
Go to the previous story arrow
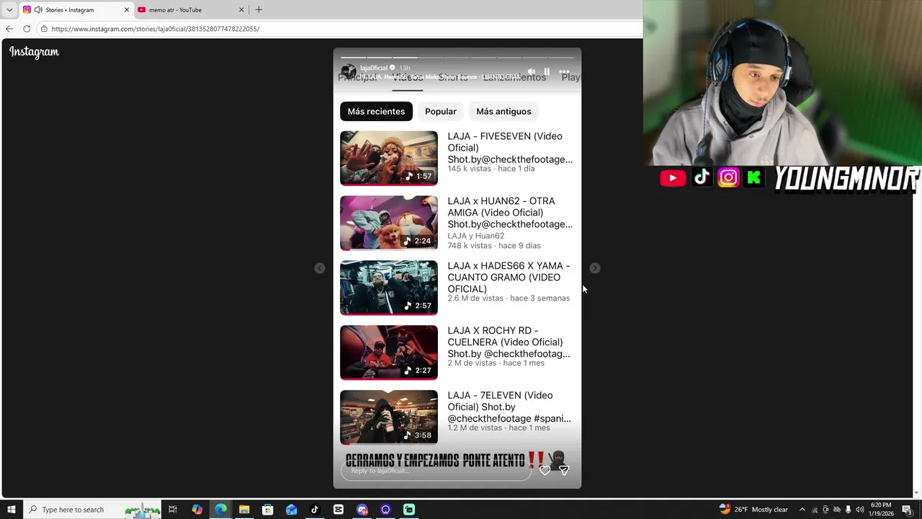[x=320, y=268]
